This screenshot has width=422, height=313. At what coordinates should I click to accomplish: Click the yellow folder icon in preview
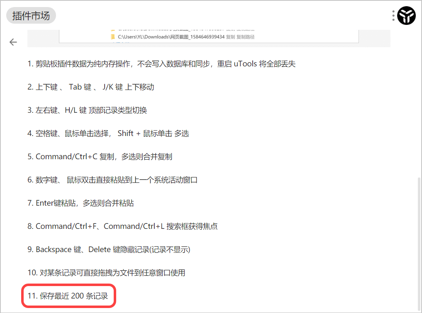(x=113, y=37)
